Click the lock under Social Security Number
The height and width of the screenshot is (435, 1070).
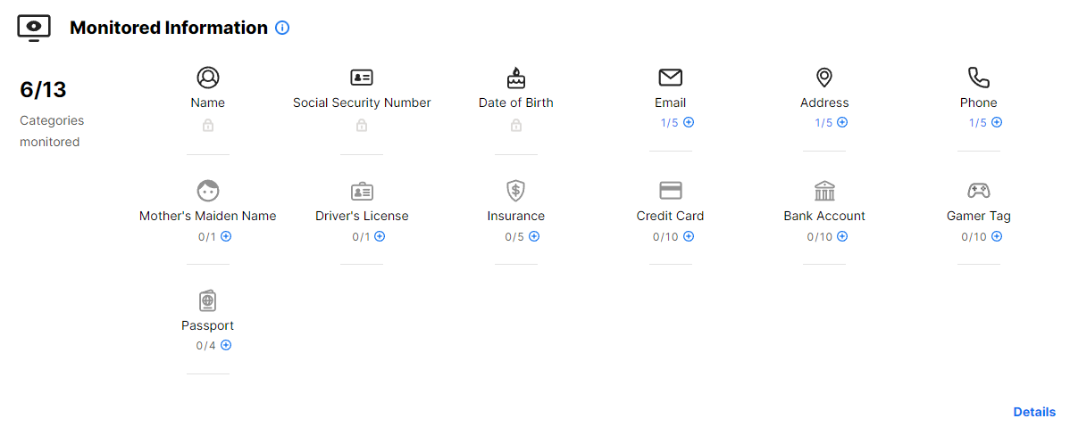[x=362, y=126]
